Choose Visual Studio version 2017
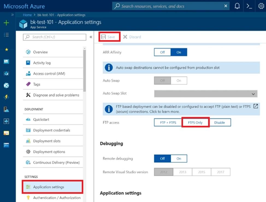This screenshot has height=202, width=266. (221, 172)
